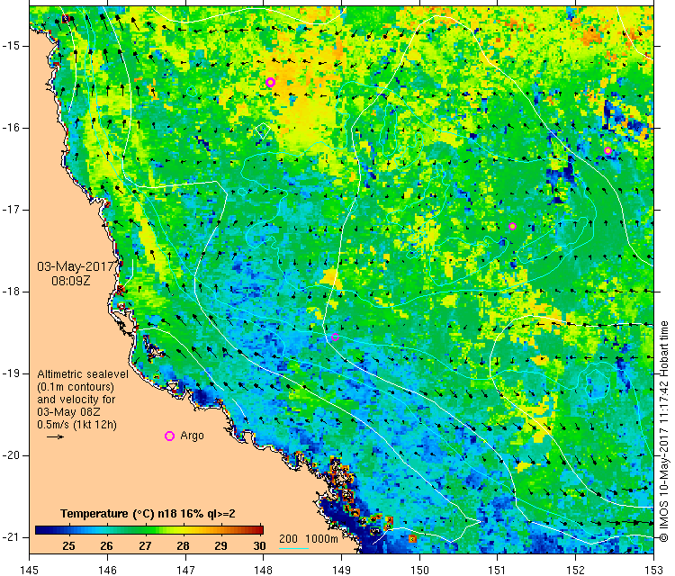
Task: Click the '25' temperature scale value
Action: point(69,546)
